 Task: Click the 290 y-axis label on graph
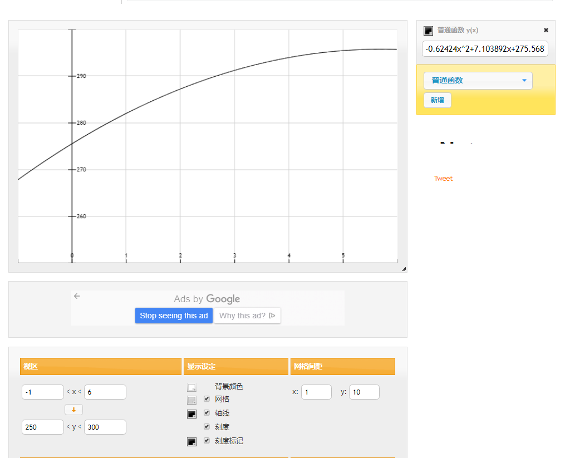[81, 76]
